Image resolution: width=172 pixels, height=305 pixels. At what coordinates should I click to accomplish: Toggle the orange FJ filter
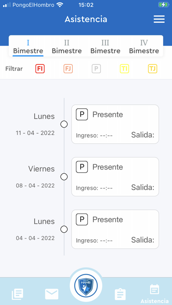coord(68,69)
